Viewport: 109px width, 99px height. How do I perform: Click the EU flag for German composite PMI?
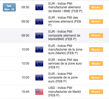click(x=39, y=36)
